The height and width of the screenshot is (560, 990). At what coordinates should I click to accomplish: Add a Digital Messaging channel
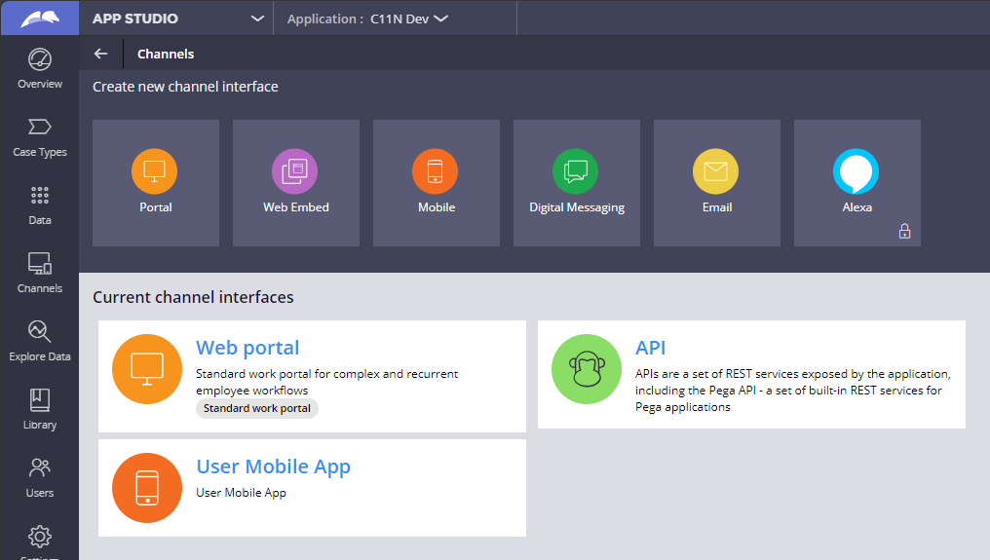577,183
